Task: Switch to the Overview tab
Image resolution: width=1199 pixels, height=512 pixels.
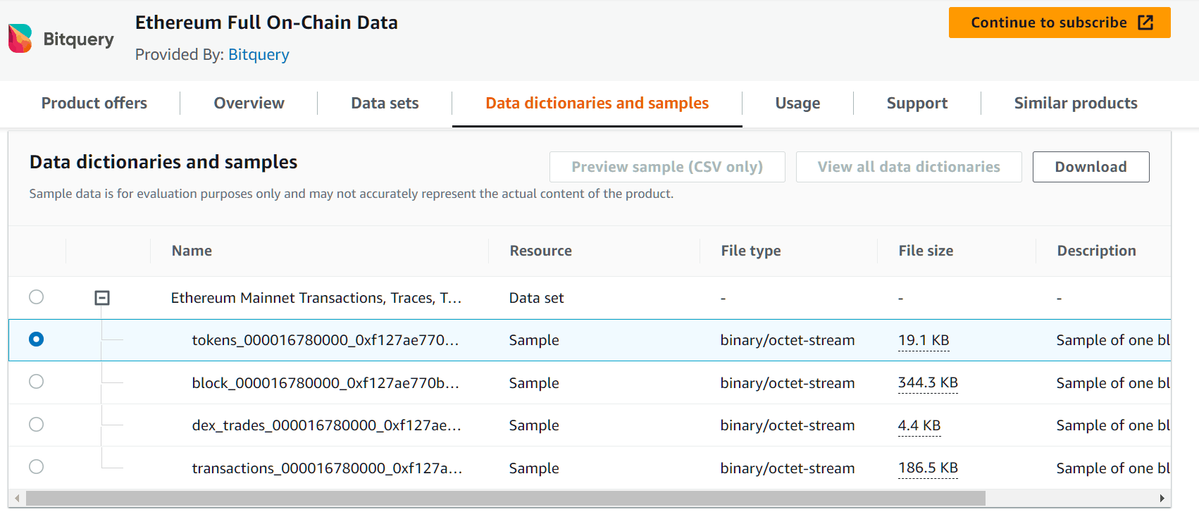Action: click(x=249, y=103)
